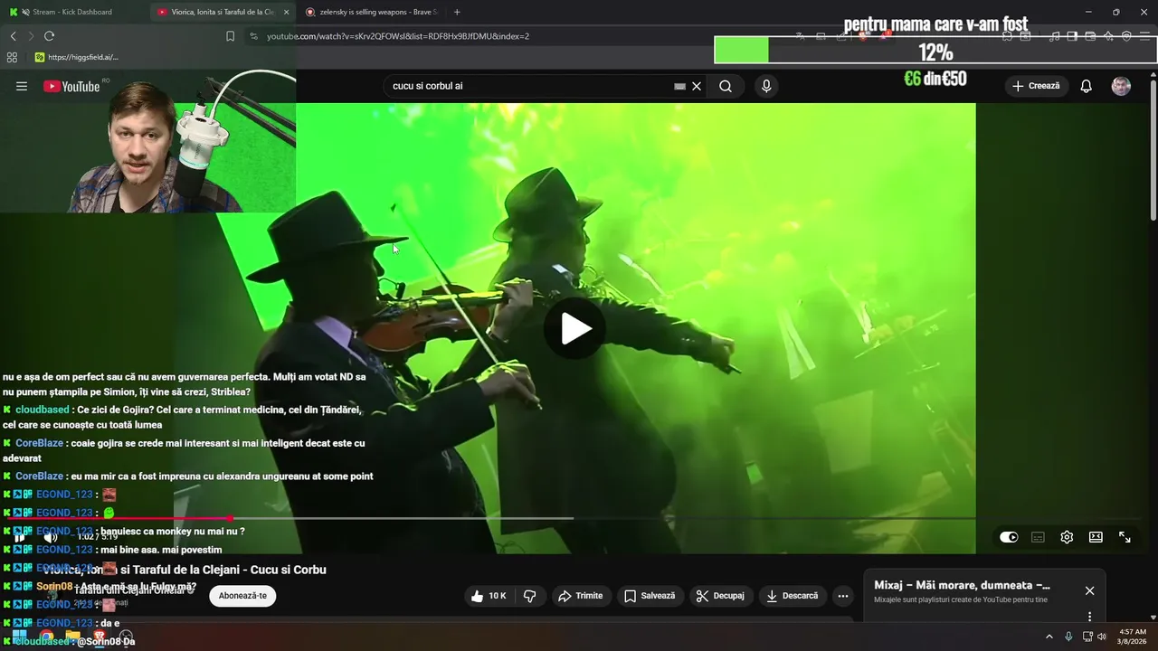This screenshot has height=651, width=1158.
Task: Toggle the autoplay switch in player
Action: pyautogui.click(x=1009, y=537)
